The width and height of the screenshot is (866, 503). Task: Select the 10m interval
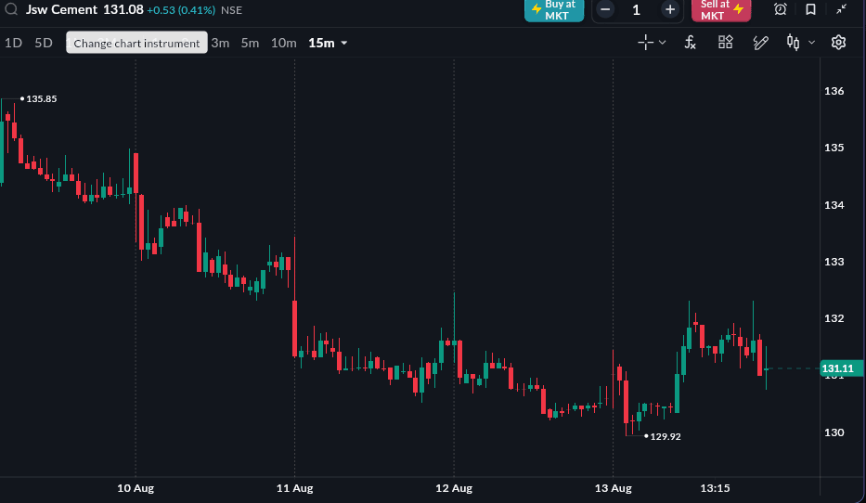[283, 43]
